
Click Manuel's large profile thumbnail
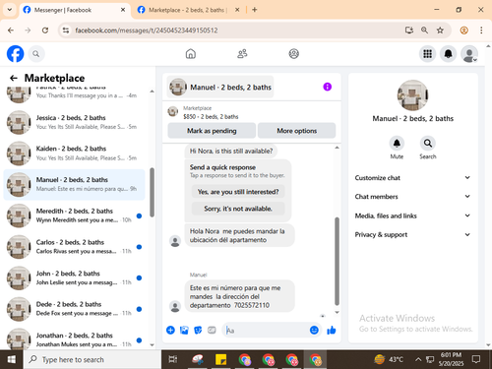[x=412, y=95]
